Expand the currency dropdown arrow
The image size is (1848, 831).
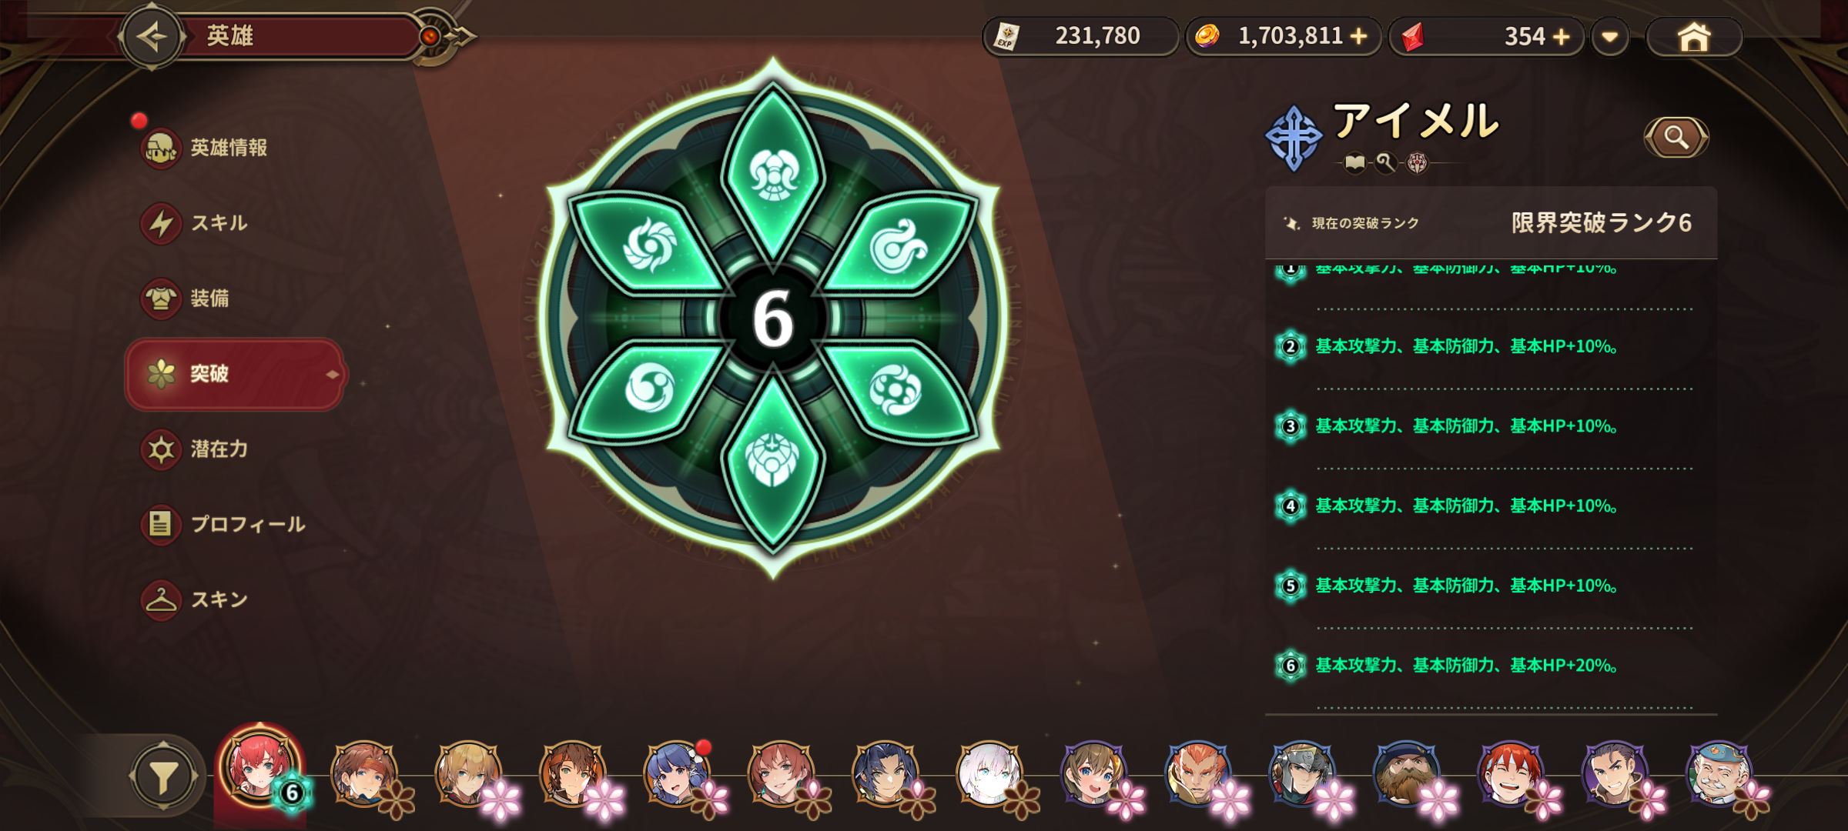click(x=1610, y=36)
